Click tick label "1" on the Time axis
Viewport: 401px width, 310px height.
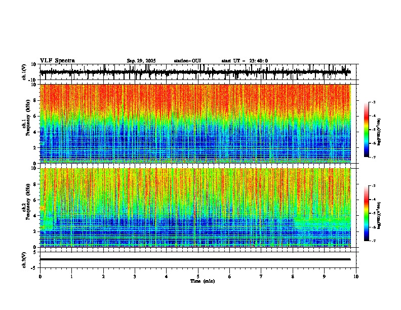point(71,277)
